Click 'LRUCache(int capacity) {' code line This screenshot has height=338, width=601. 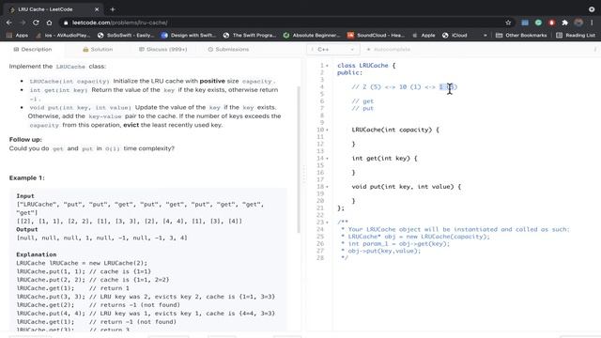coord(395,130)
